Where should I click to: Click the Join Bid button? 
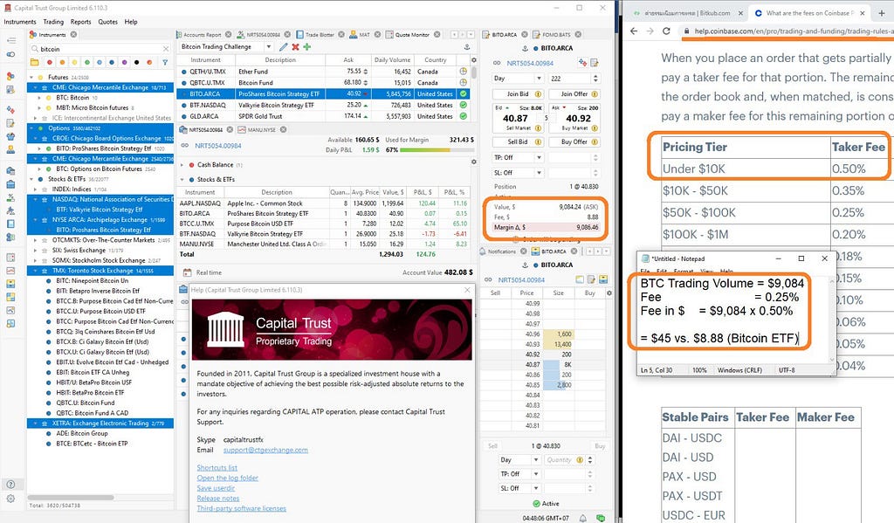(518, 94)
